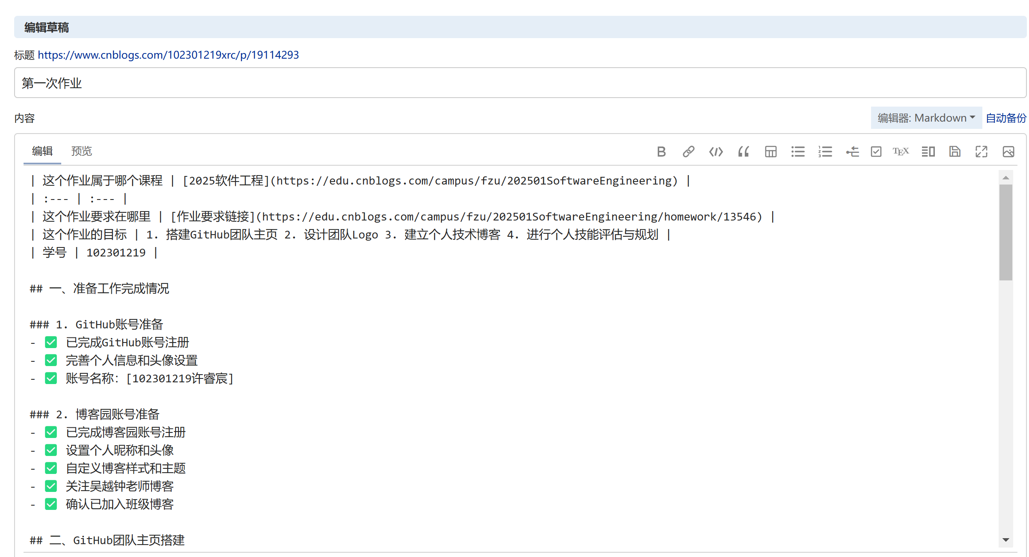Toggle checkbox for 确认已加入班级博客
The height and width of the screenshot is (557, 1029).
(x=51, y=504)
